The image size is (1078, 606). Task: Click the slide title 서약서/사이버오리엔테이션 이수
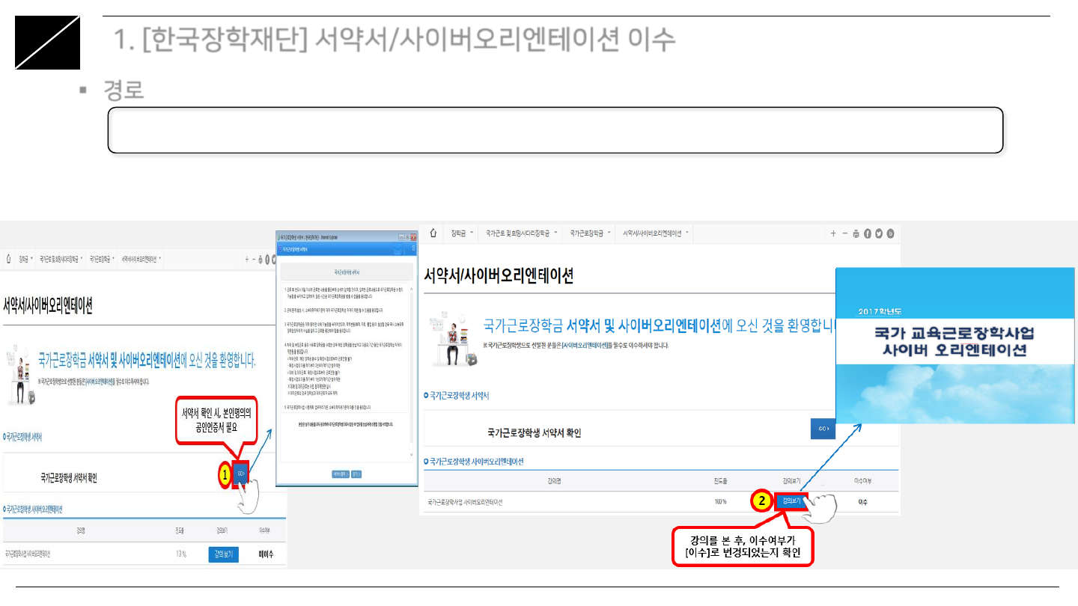click(395, 39)
